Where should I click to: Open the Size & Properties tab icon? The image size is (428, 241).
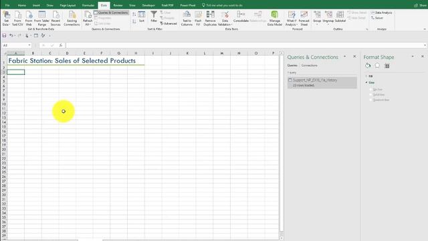point(387,66)
